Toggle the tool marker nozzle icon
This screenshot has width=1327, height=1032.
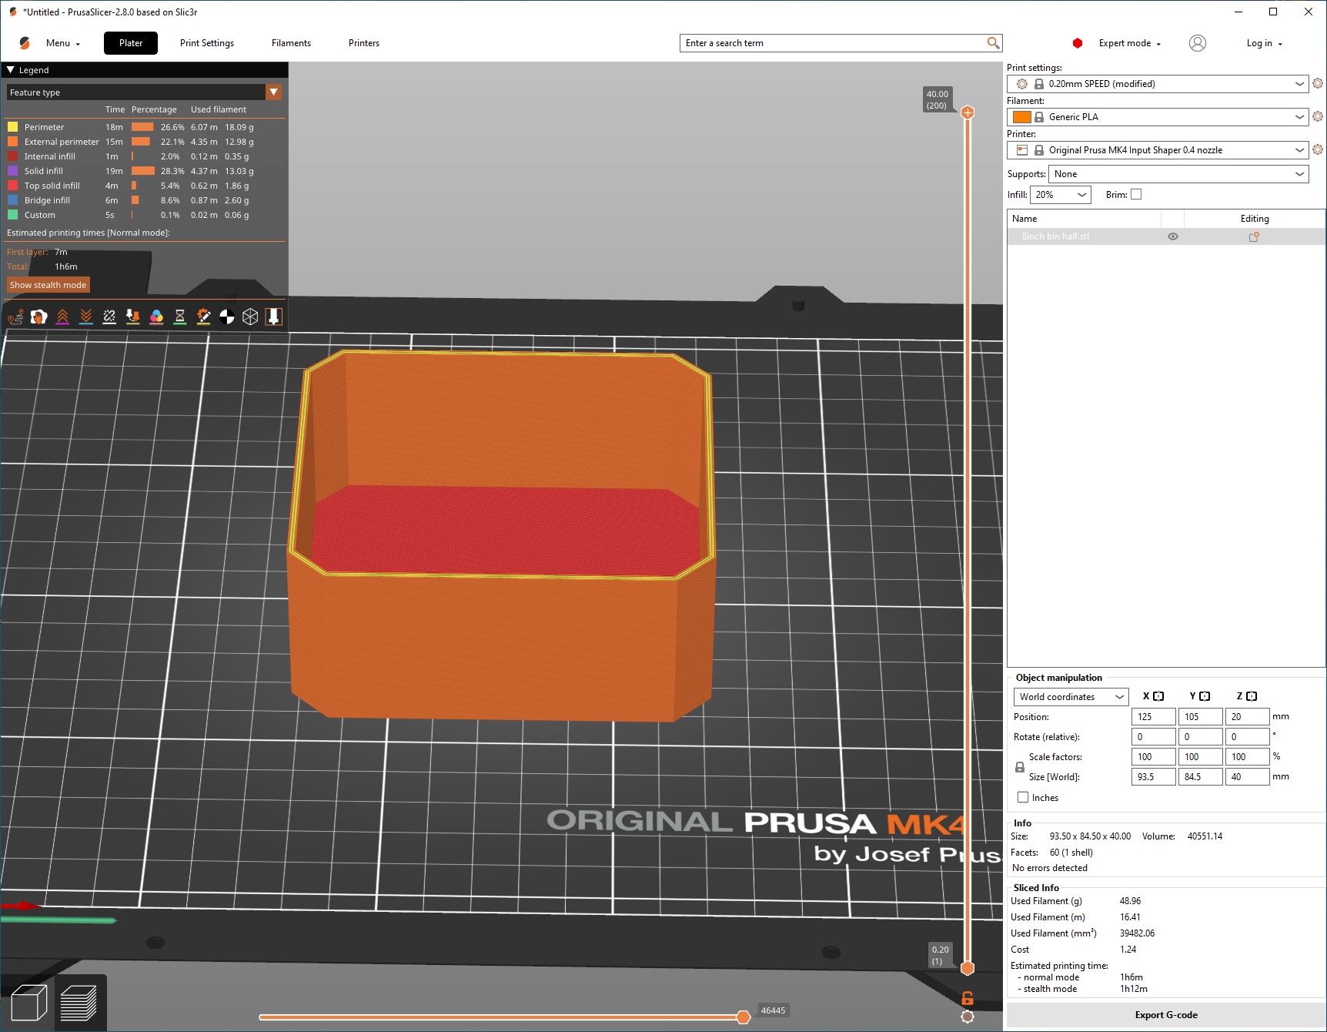273,317
